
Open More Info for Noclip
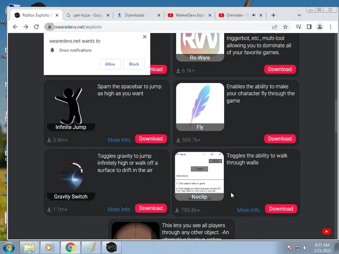[x=248, y=210]
